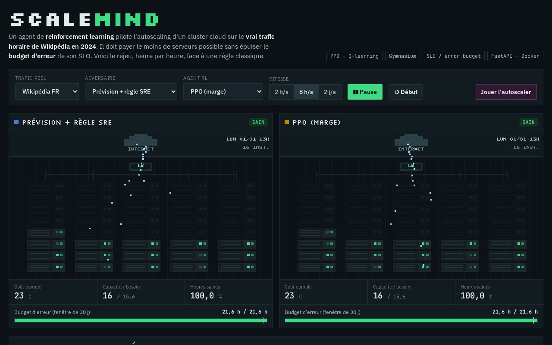The image size is (552, 345).
Task: Click the SCALEMIND pixel logo
Action: (x=85, y=20)
